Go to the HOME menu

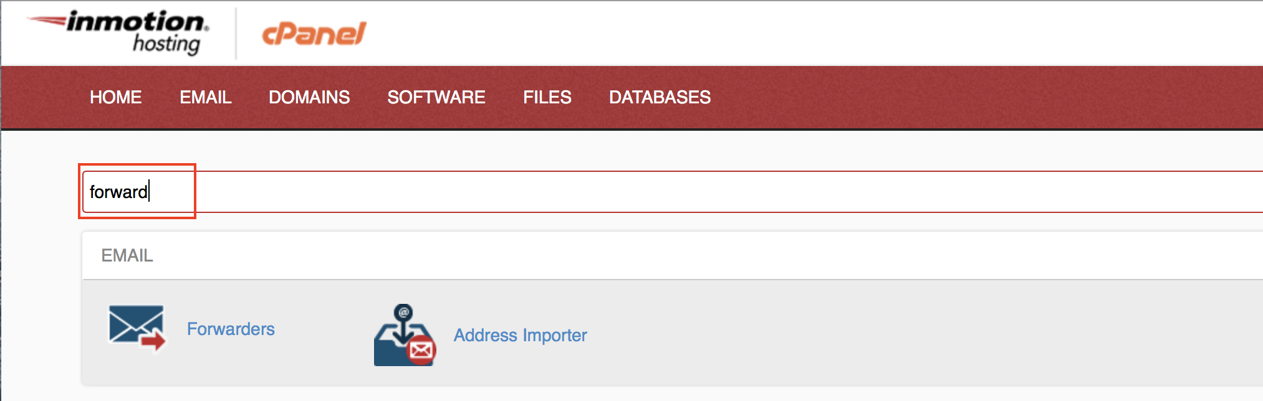(x=115, y=97)
